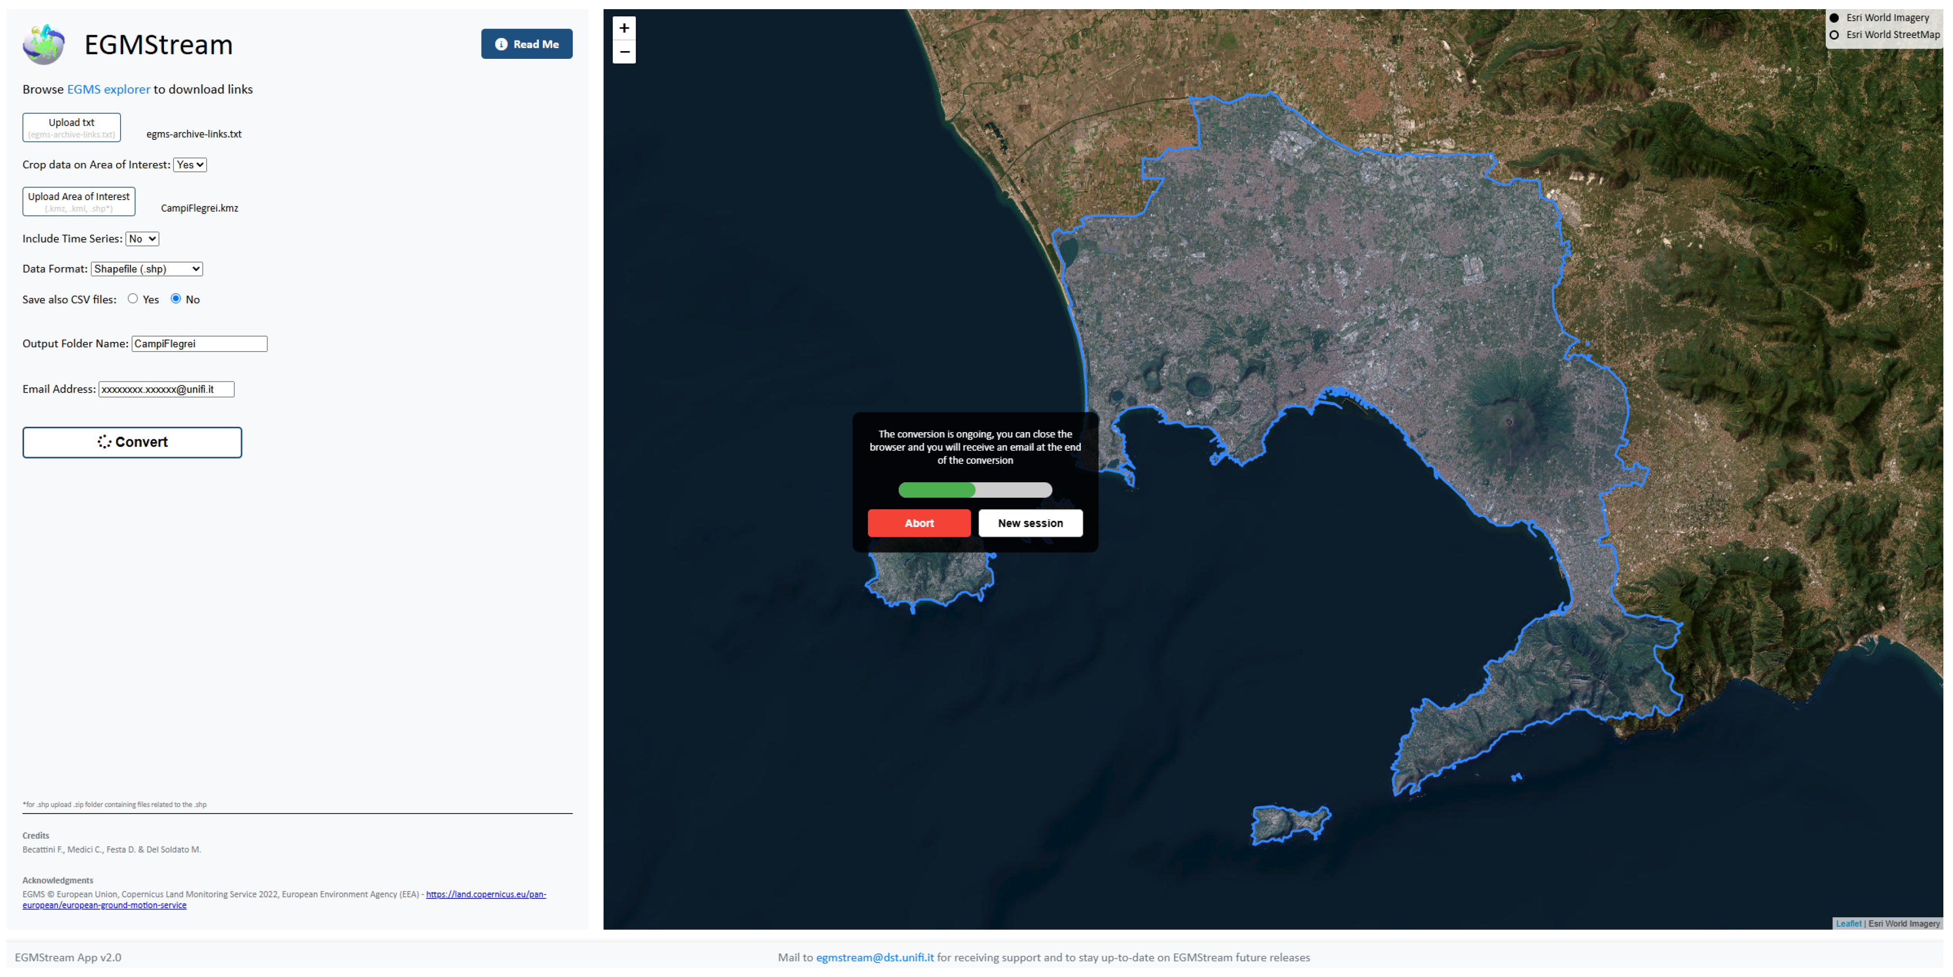Click the Upload txt button
Screen dimensions: 1953x977
71,127
